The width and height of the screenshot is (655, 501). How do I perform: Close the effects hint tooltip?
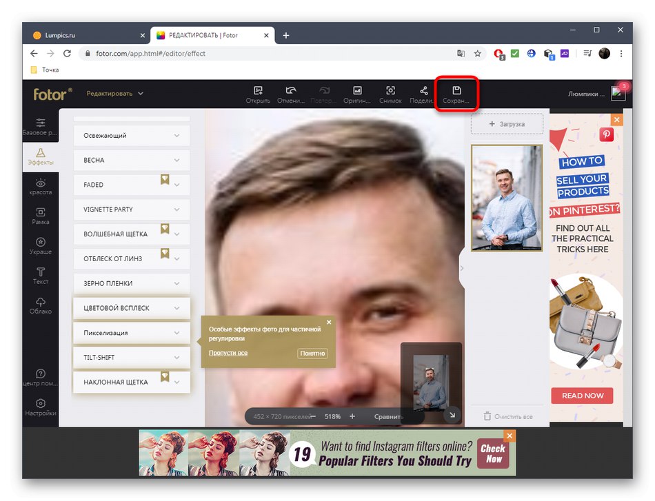(329, 323)
